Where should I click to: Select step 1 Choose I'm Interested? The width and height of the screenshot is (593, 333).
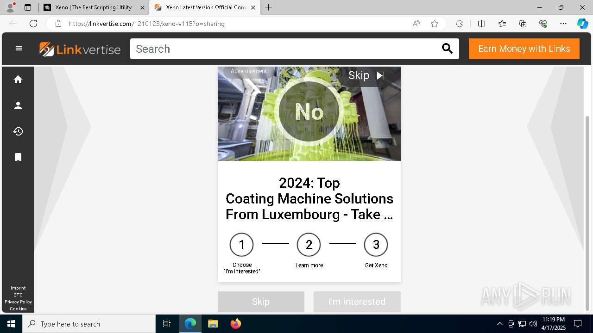click(242, 245)
